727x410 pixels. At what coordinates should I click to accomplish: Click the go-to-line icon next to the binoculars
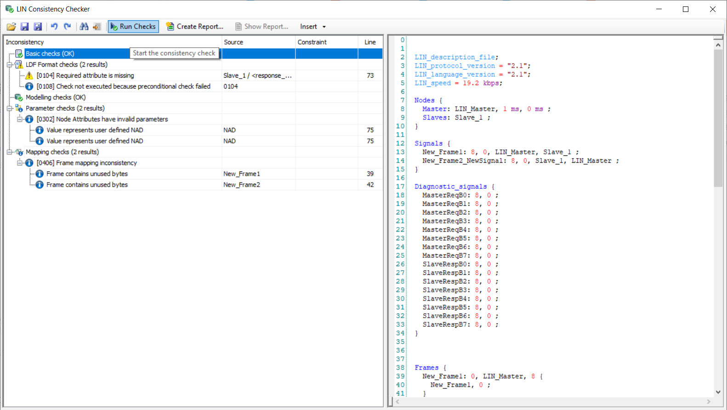click(x=97, y=27)
